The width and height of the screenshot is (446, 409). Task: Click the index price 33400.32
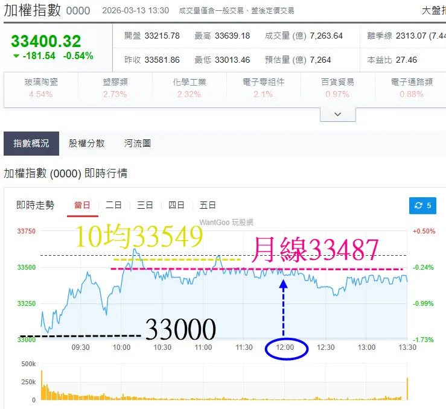pyautogui.click(x=46, y=41)
